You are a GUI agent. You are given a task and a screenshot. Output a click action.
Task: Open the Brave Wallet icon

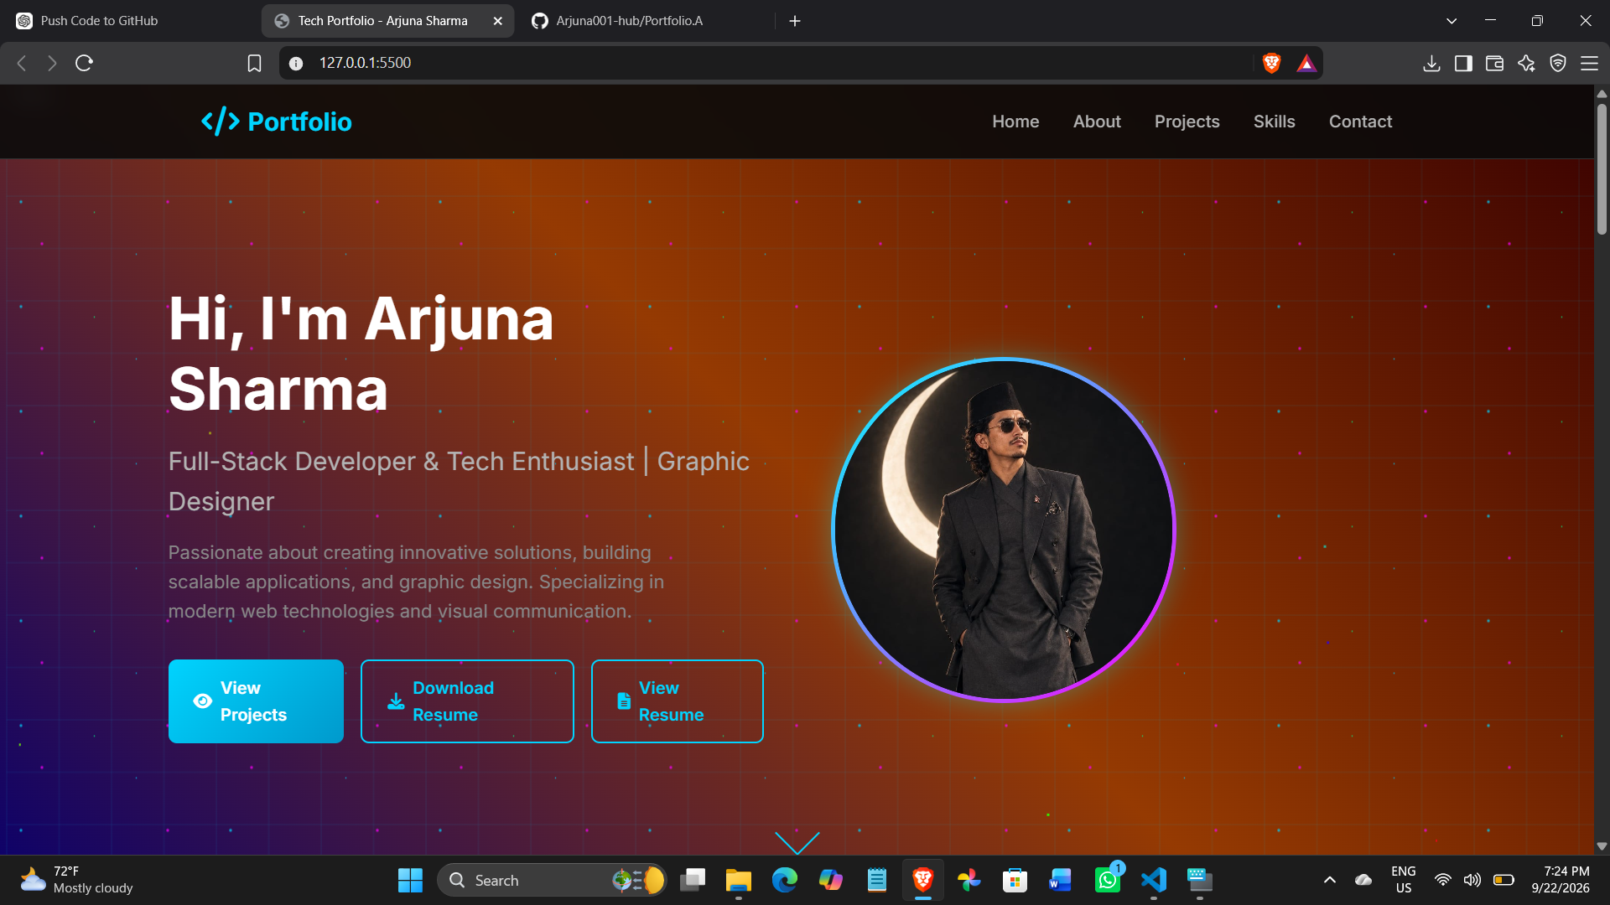coord(1494,63)
